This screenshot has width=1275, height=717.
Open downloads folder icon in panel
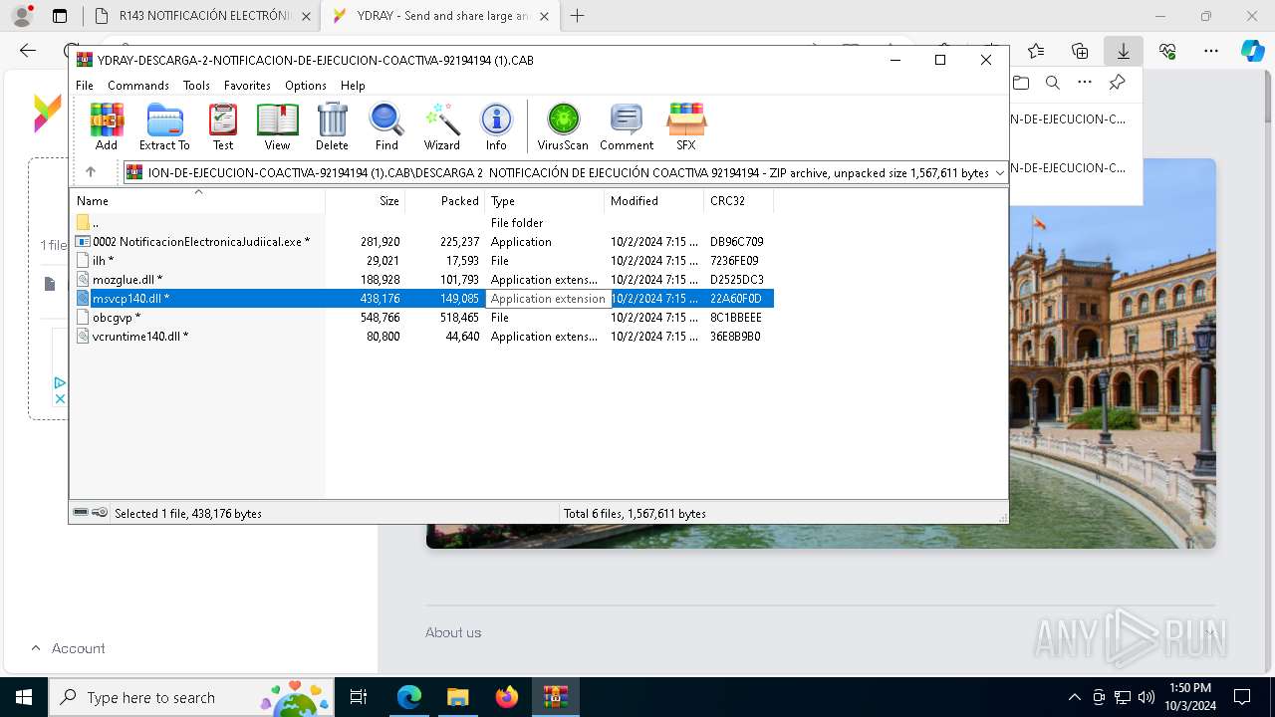coord(1020,83)
